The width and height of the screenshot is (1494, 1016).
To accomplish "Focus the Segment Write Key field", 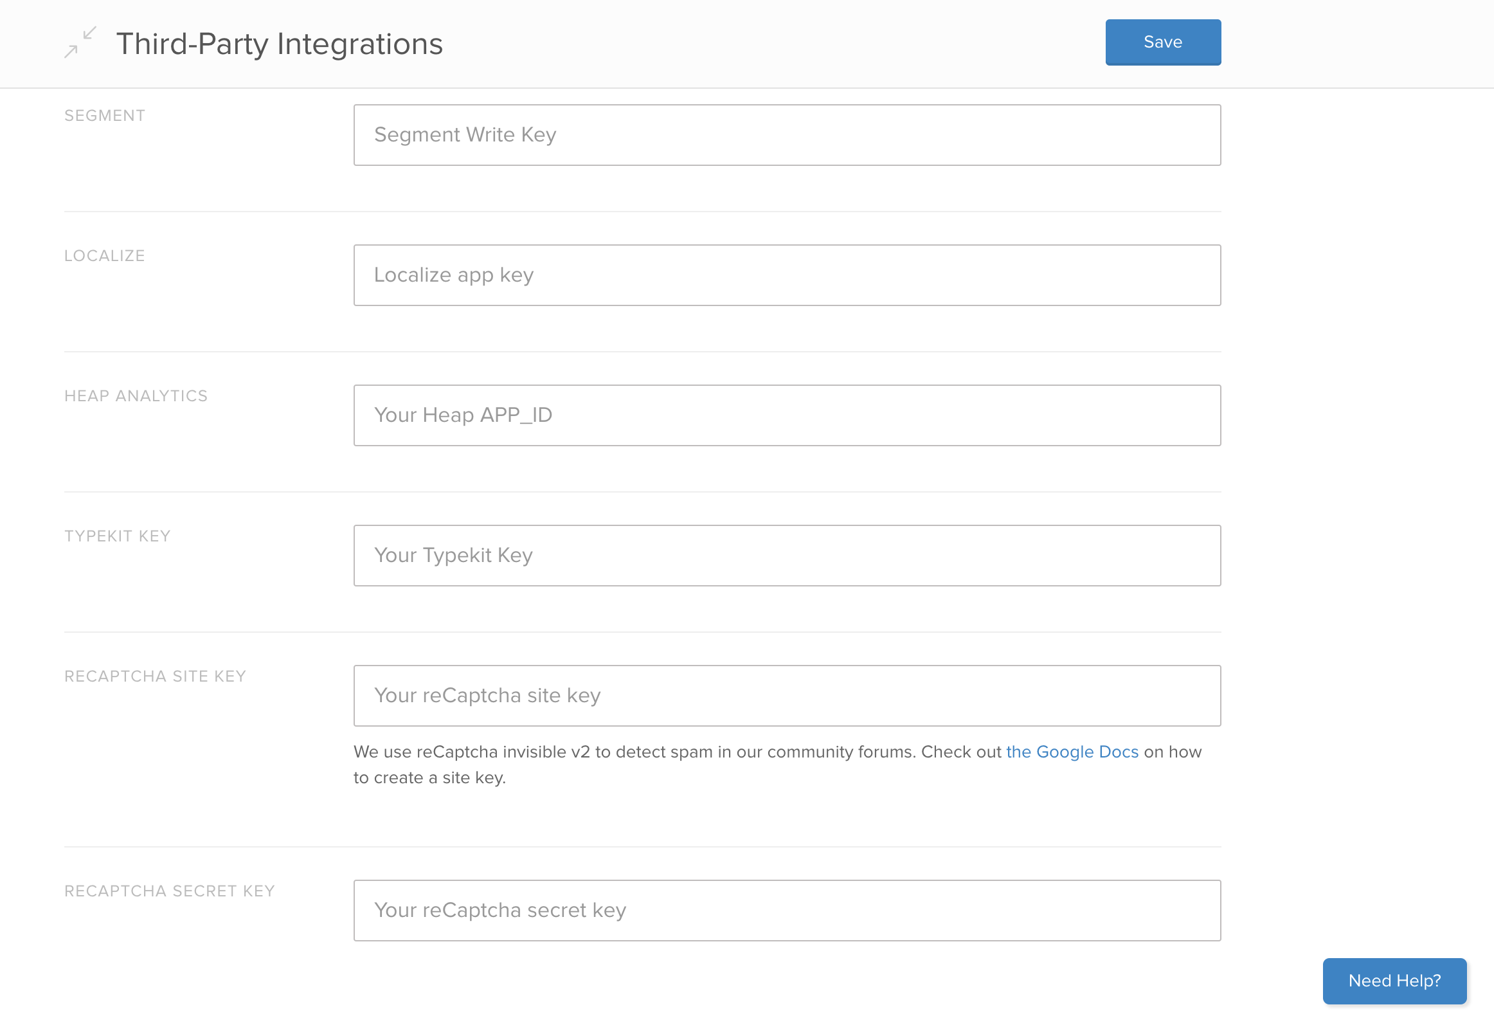I will pyautogui.click(x=786, y=135).
